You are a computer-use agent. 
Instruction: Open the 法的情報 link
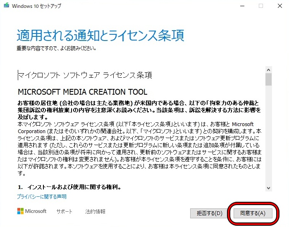click(95, 212)
